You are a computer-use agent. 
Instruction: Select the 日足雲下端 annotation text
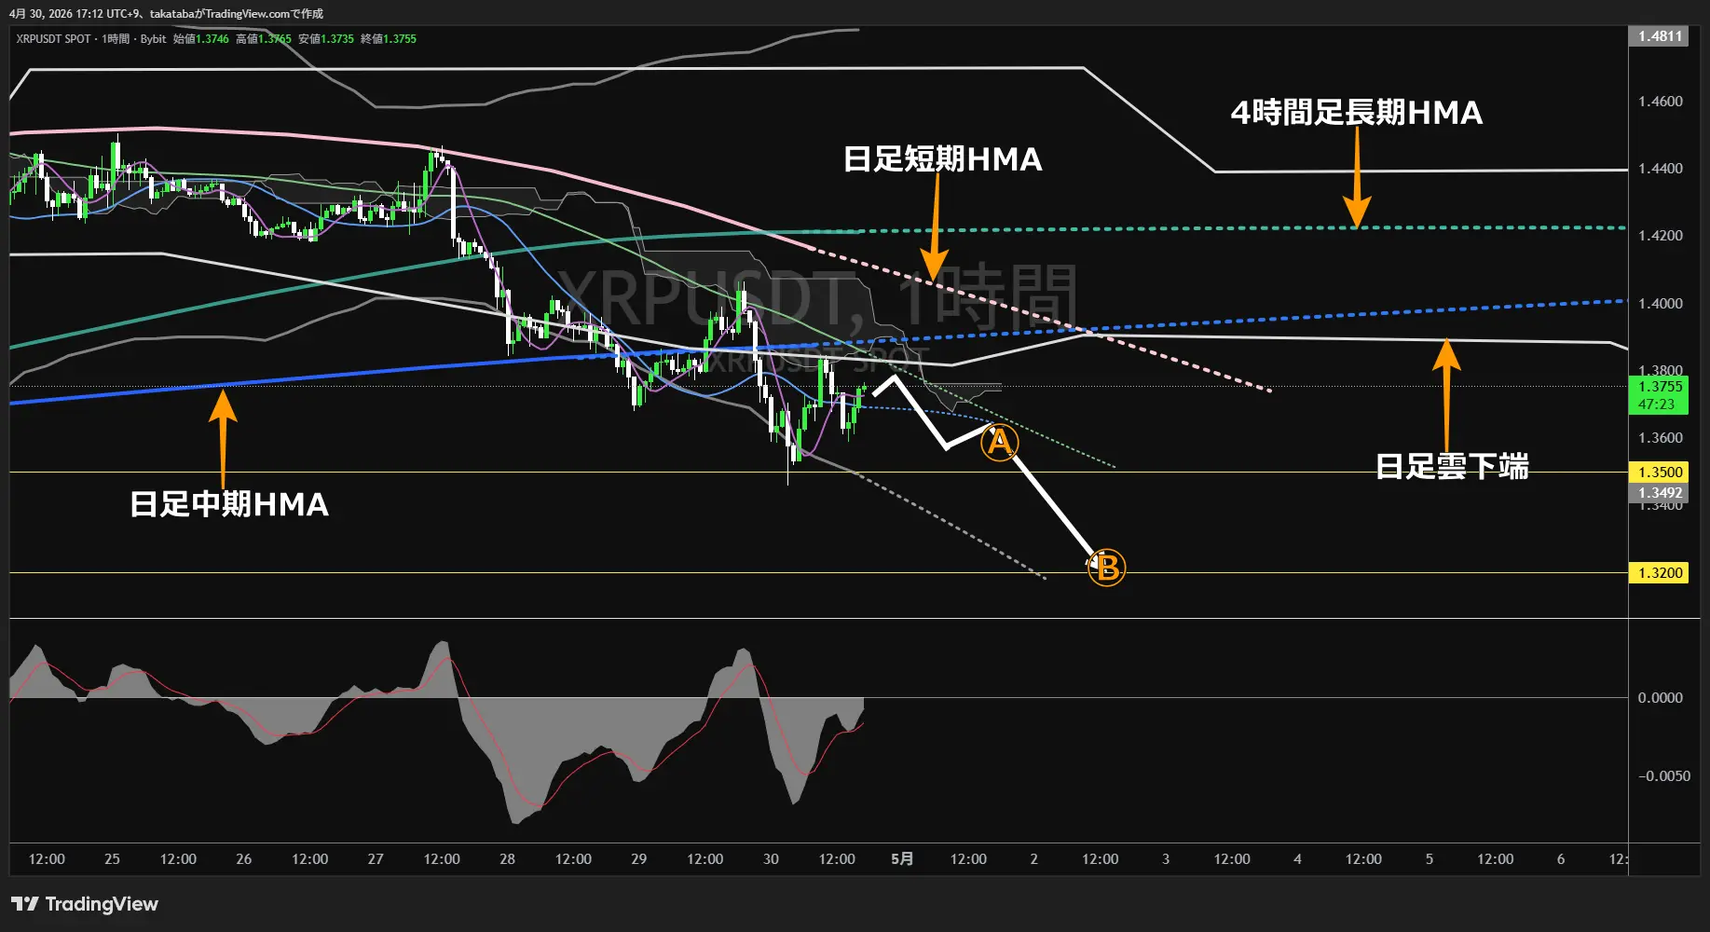coord(1453,467)
